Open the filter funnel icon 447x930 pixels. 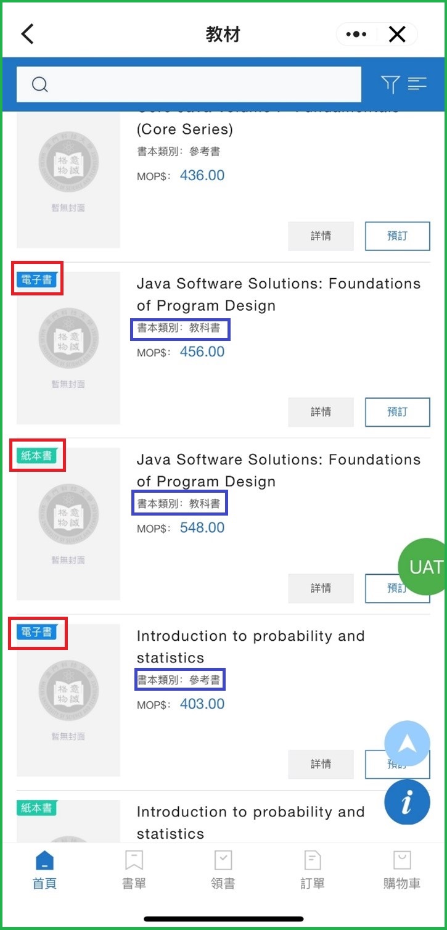coord(390,84)
